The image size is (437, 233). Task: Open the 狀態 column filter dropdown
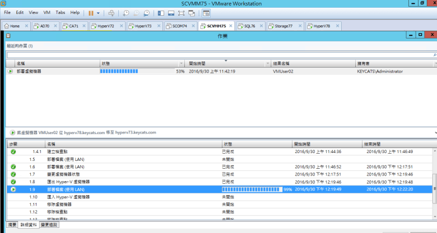pyautogui.click(x=181, y=64)
